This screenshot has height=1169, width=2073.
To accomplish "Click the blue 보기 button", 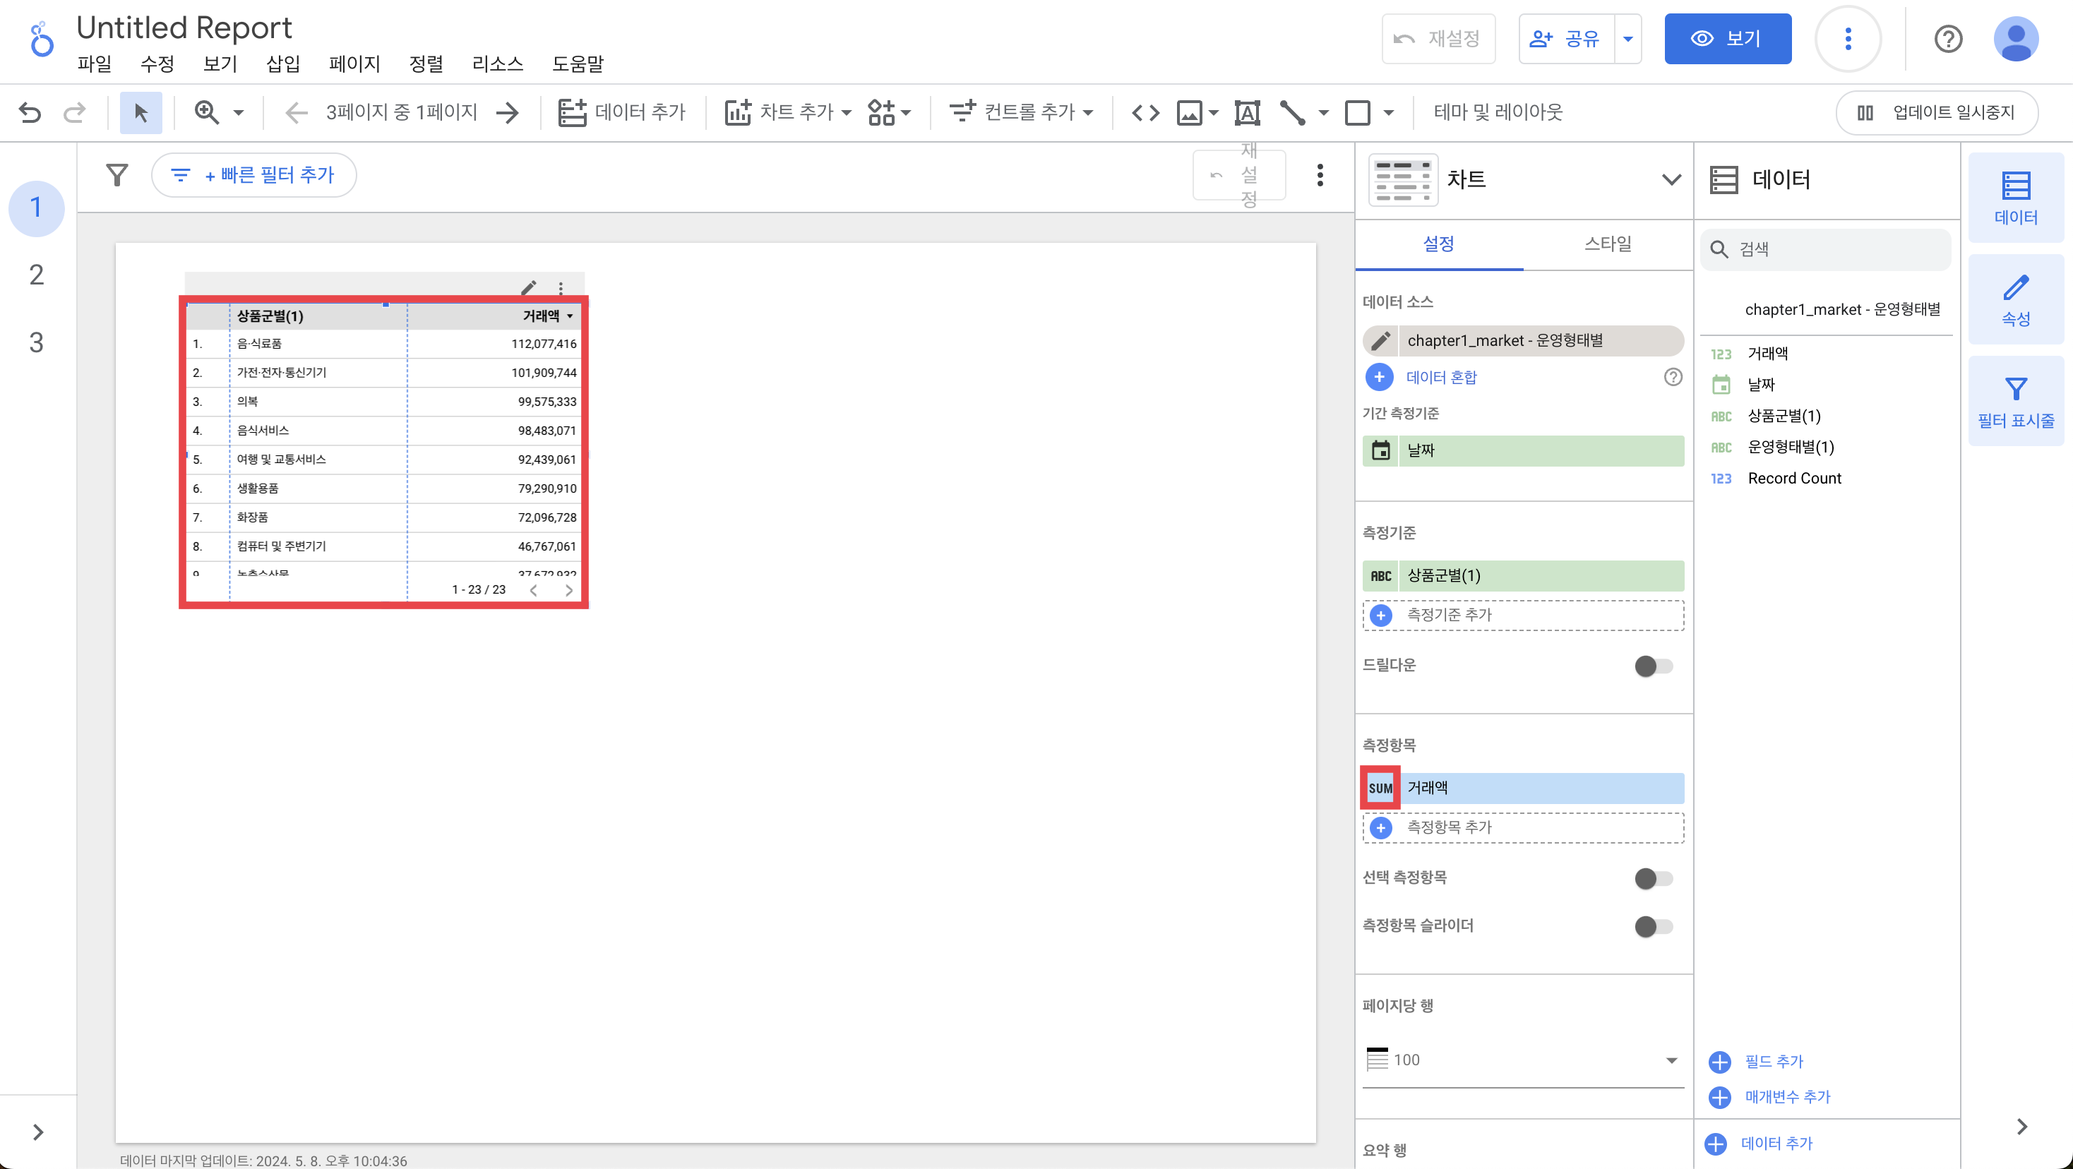I will 1727,39.
